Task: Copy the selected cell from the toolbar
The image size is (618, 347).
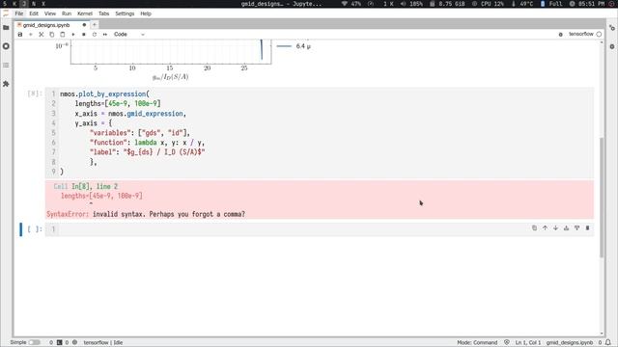Action: [51, 35]
